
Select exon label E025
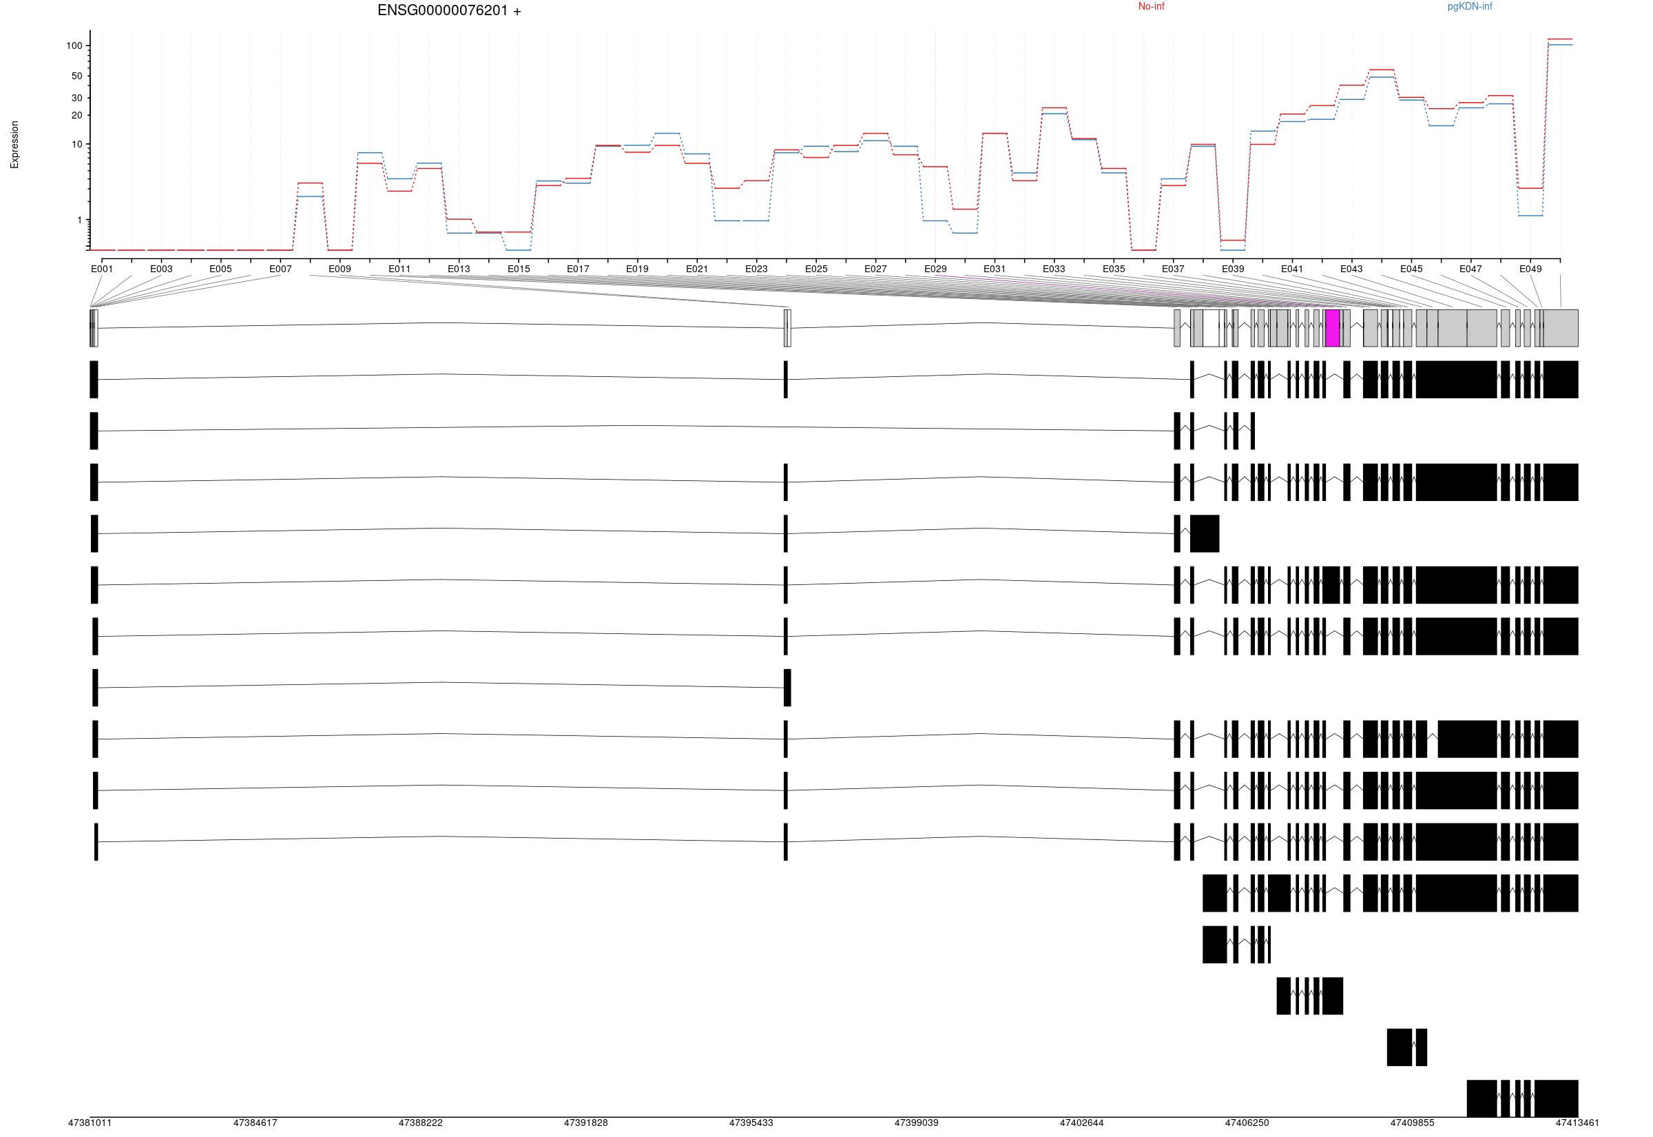(x=817, y=269)
